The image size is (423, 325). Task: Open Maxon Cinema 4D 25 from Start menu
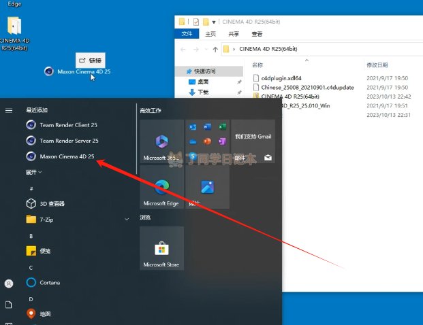click(x=67, y=156)
